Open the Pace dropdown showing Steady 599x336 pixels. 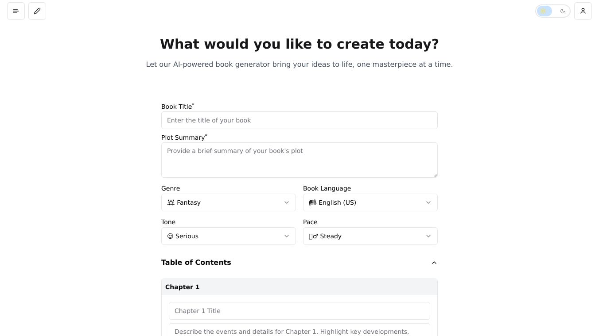[x=370, y=236]
